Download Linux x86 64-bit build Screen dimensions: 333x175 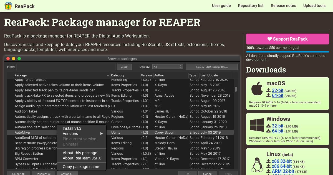[282, 166]
